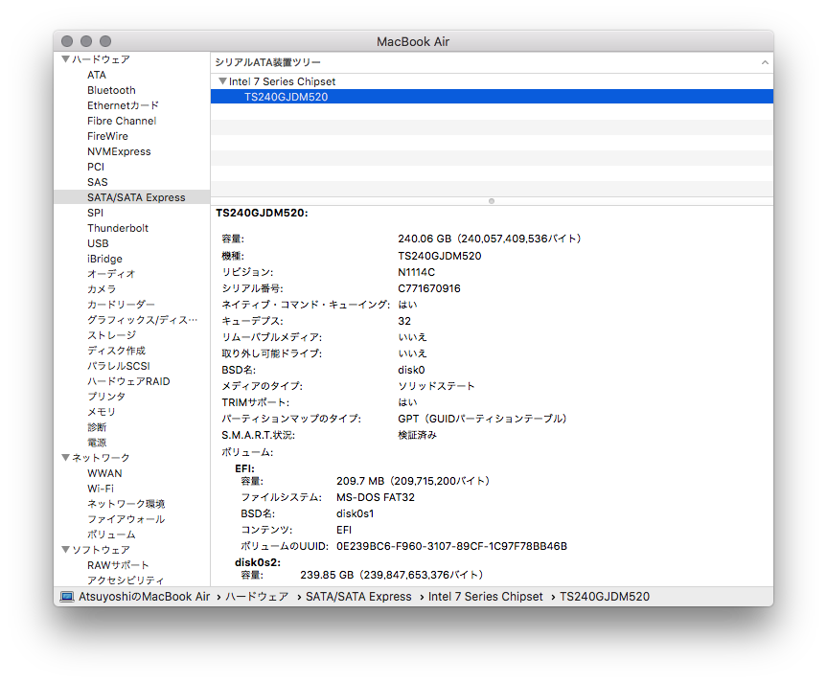The width and height of the screenshot is (827, 683).
Task: Click the disk0s2 volume heading
Action: coord(258,562)
